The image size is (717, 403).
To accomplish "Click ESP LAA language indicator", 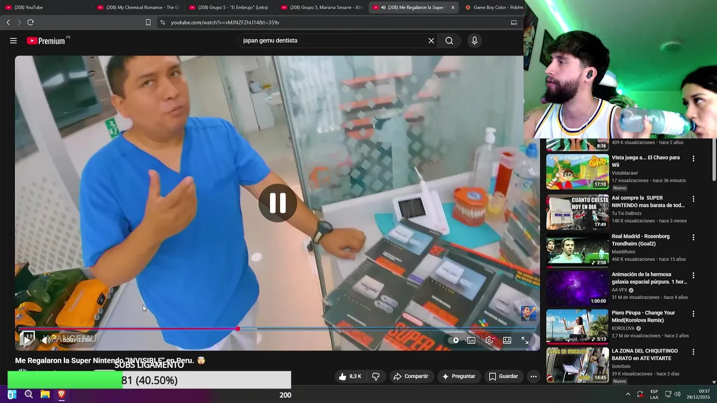I will (x=654, y=395).
